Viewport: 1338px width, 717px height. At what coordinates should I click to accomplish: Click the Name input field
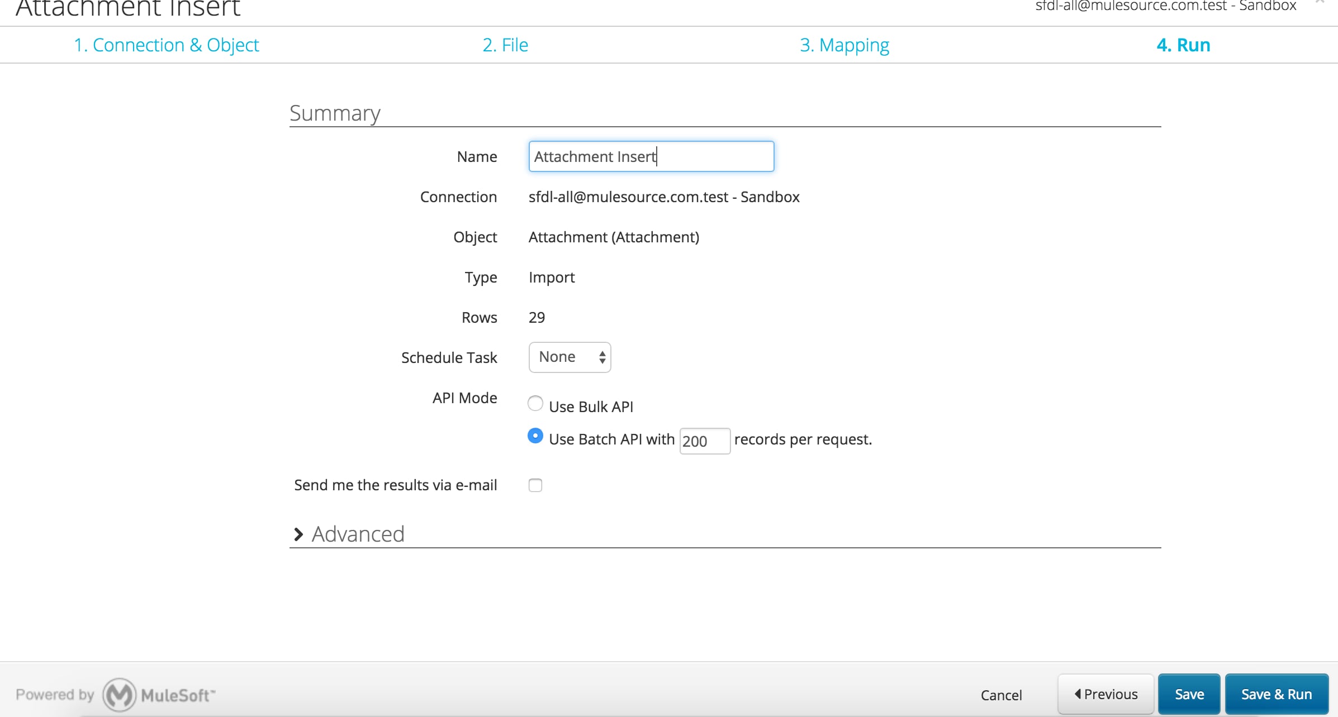[651, 156]
